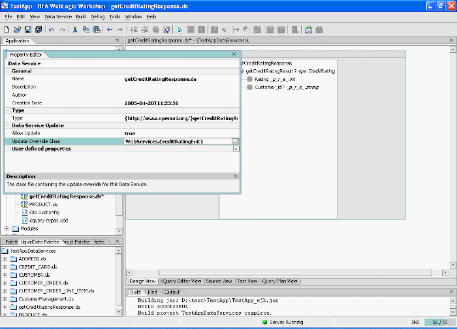
Task: Expand CUSTOMER_ORDER.ds in the palette
Action: coord(5,283)
